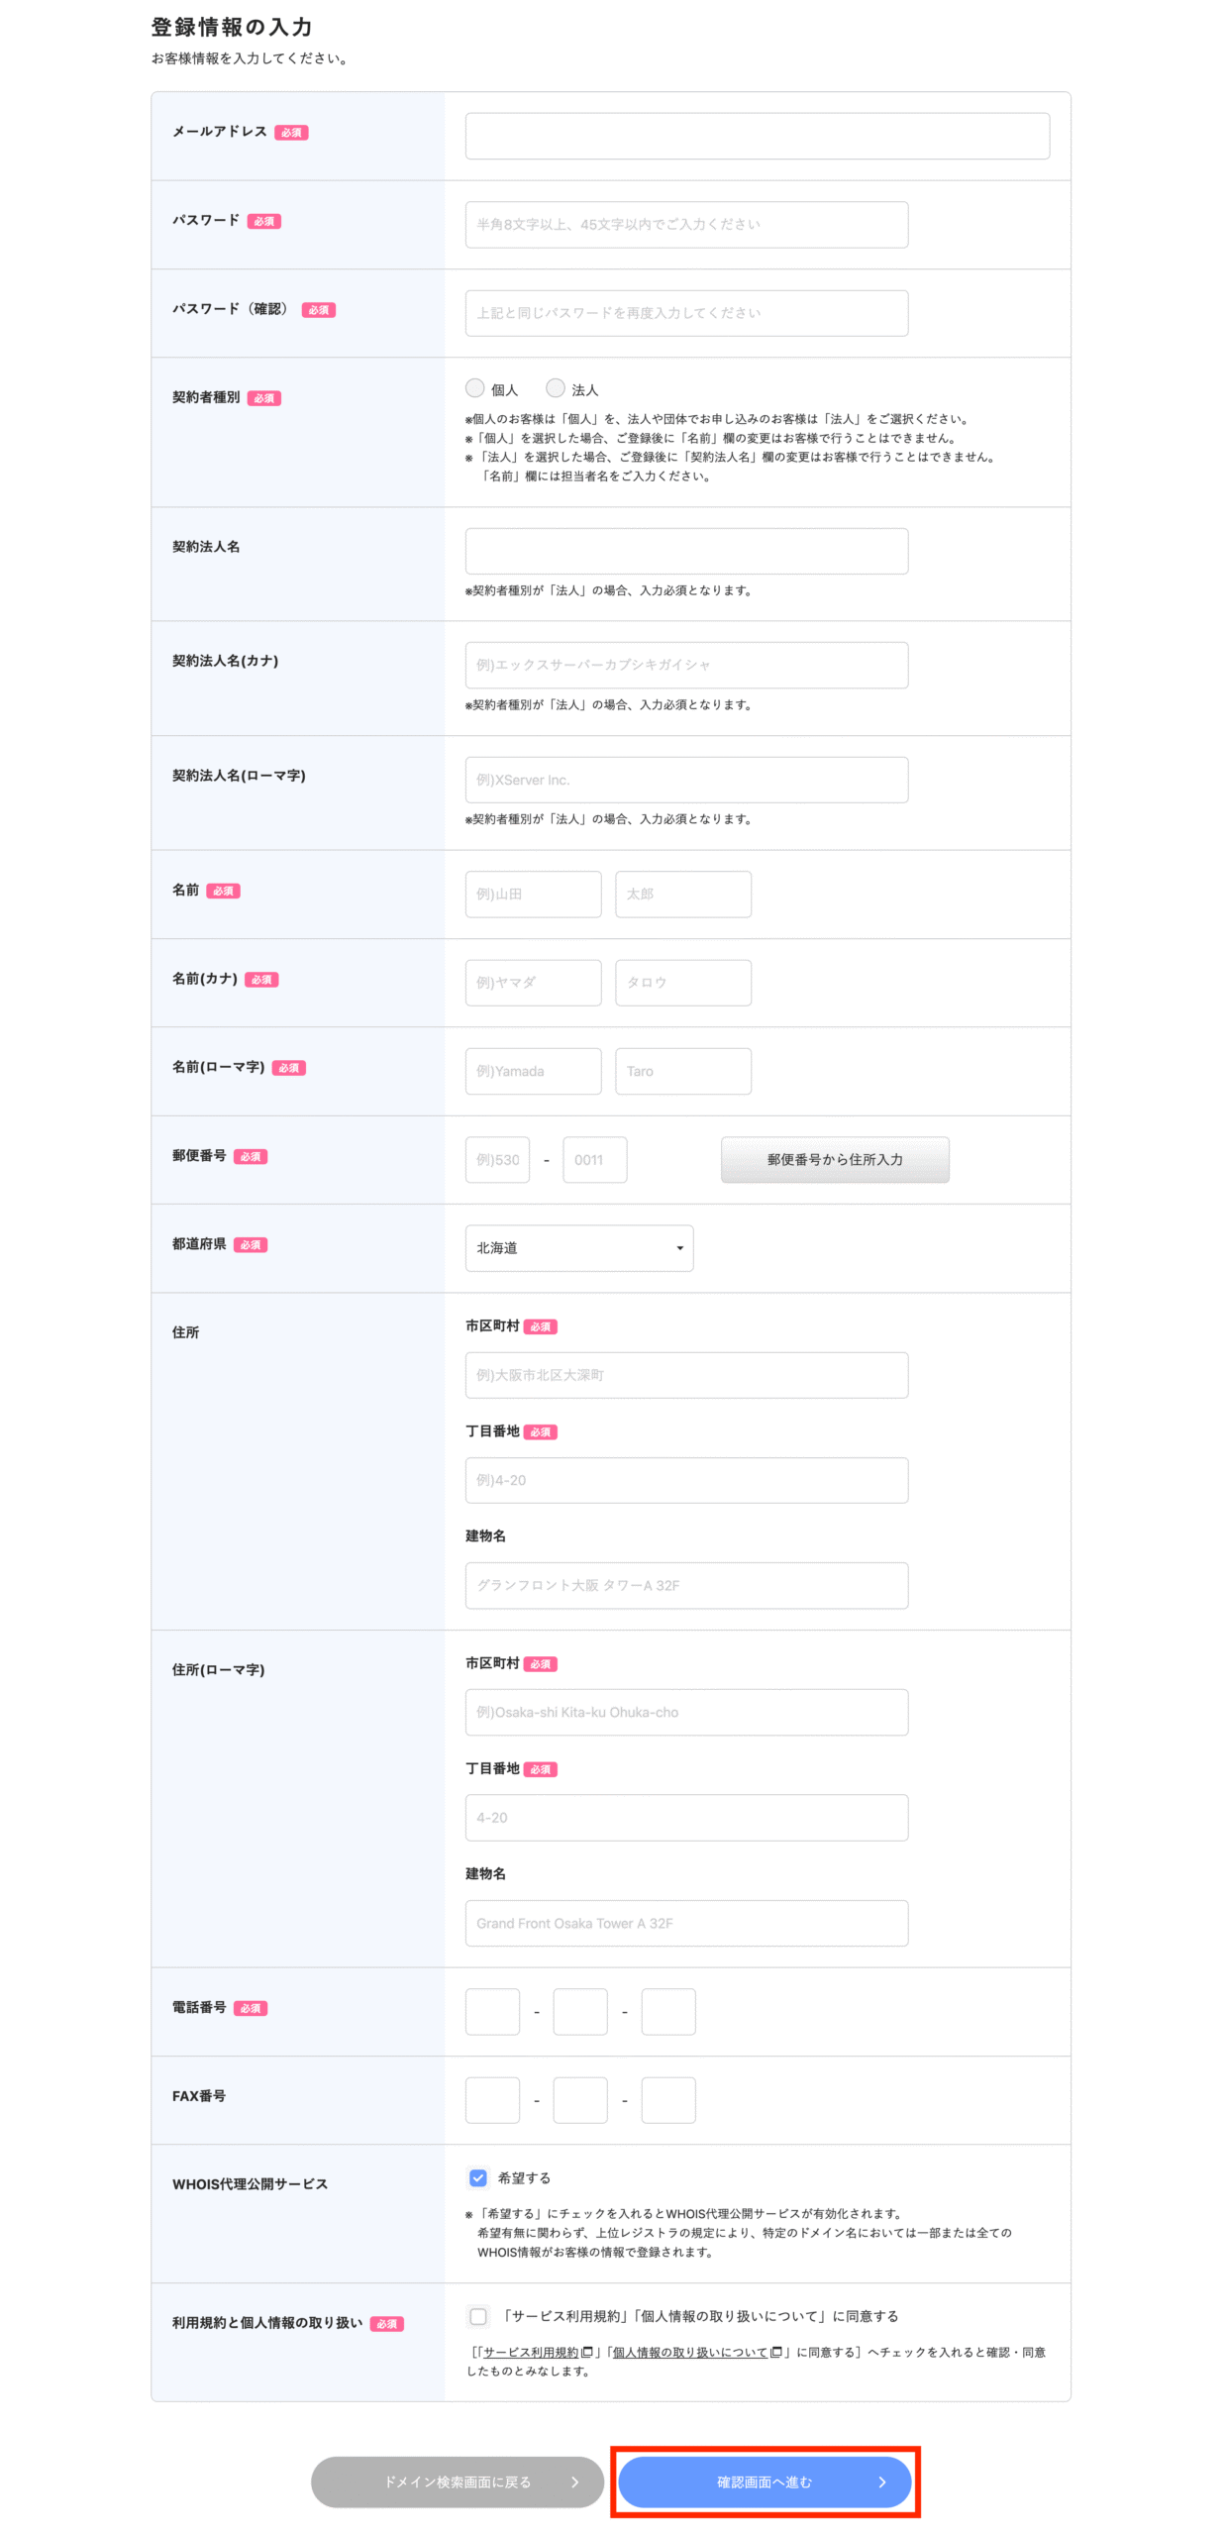The image size is (1225, 2536).
Task: Click the 確認画面へ進む button
Action: point(764,2481)
